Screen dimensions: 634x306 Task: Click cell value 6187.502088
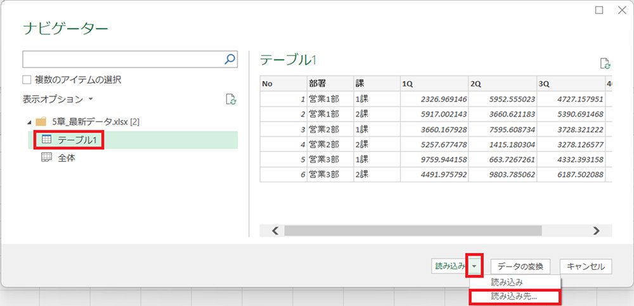pos(580,175)
